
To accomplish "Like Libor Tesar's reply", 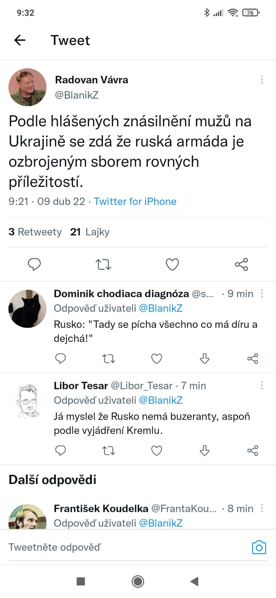I will pos(156,451).
